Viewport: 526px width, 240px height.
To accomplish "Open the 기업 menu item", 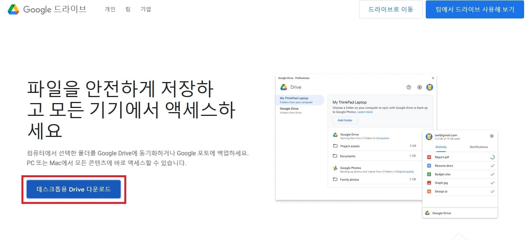I will click(x=146, y=9).
